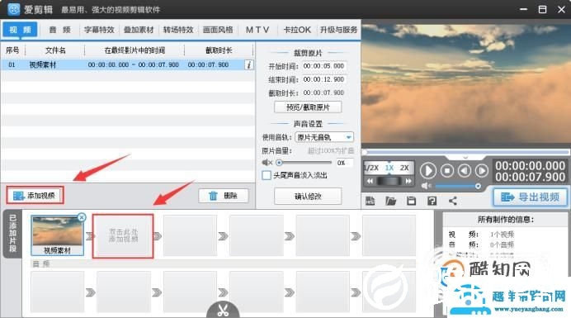571x318 pixels.
Task: Click the save-as disk icon
Action: coord(432,201)
